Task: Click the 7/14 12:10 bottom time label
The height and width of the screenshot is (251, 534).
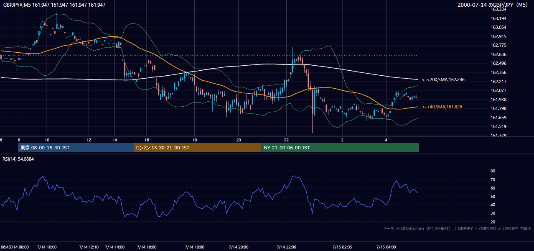Action: click(x=89, y=247)
